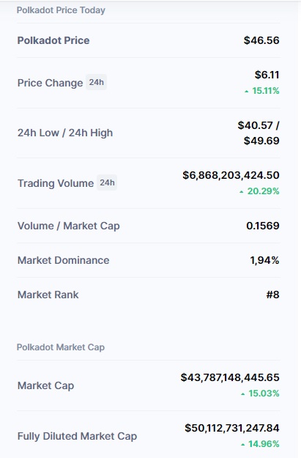Image resolution: width=301 pixels, height=458 pixels.
Task: Click the green up arrow next to 15.03%
Action: (242, 394)
